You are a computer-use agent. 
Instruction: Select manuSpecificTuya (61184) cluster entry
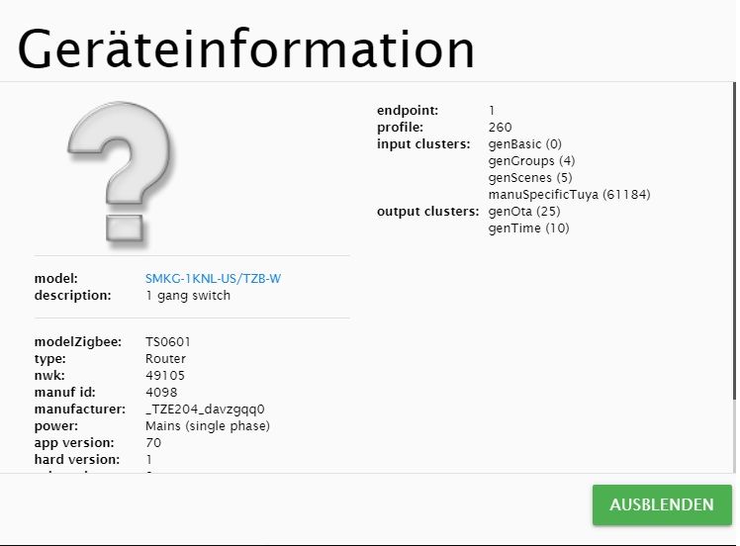(569, 195)
